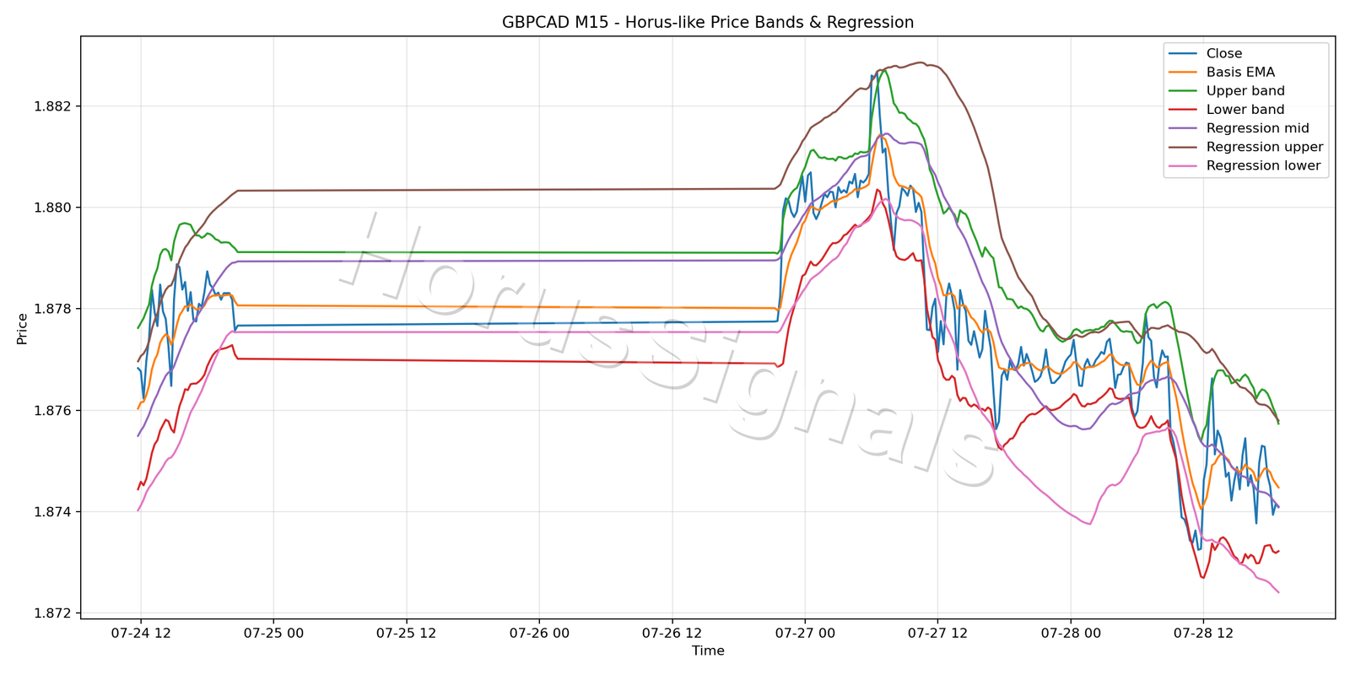The image size is (1350, 675).
Task: Click y-axis tick value 1.876
Action: (x=53, y=410)
